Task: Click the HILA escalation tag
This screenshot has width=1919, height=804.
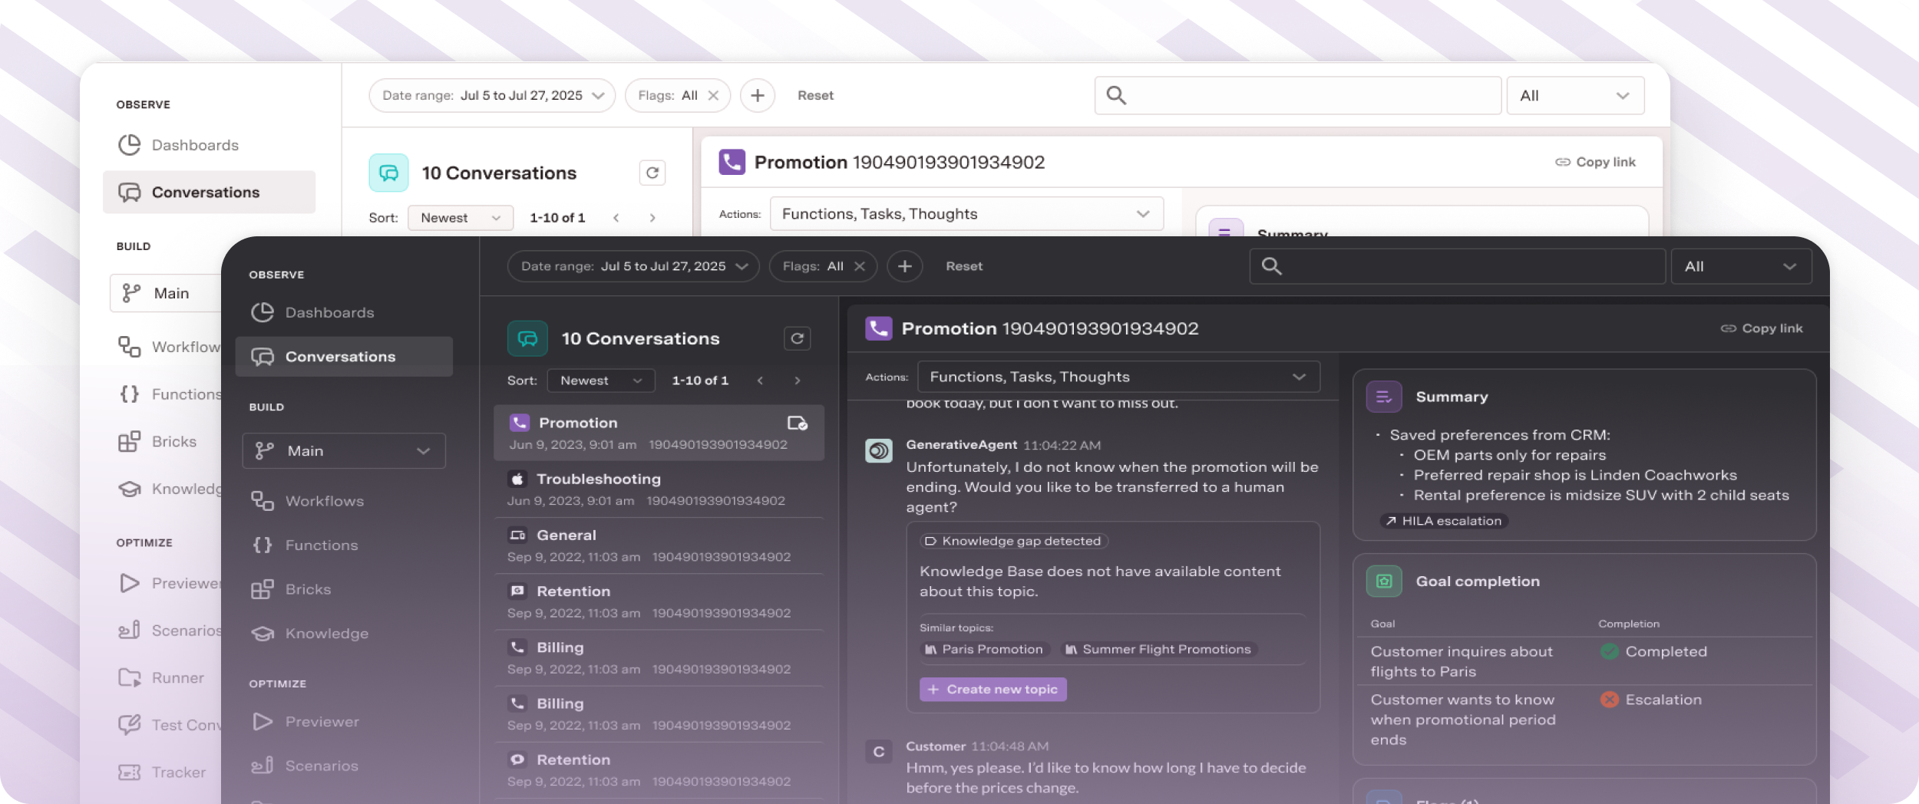Action: [1444, 521]
